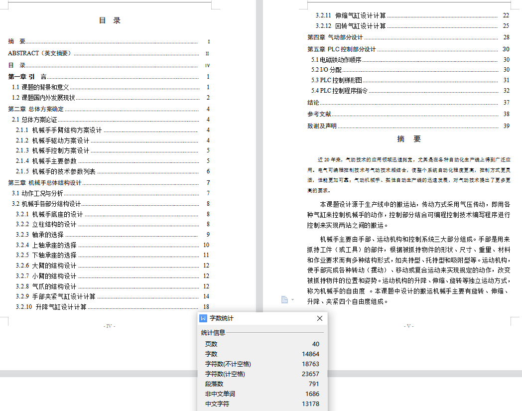Image resolution: width=522 pixels, height=411 pixels.
Task: Click the WPS logo in 字数统计 dialog
Action: 203,318
